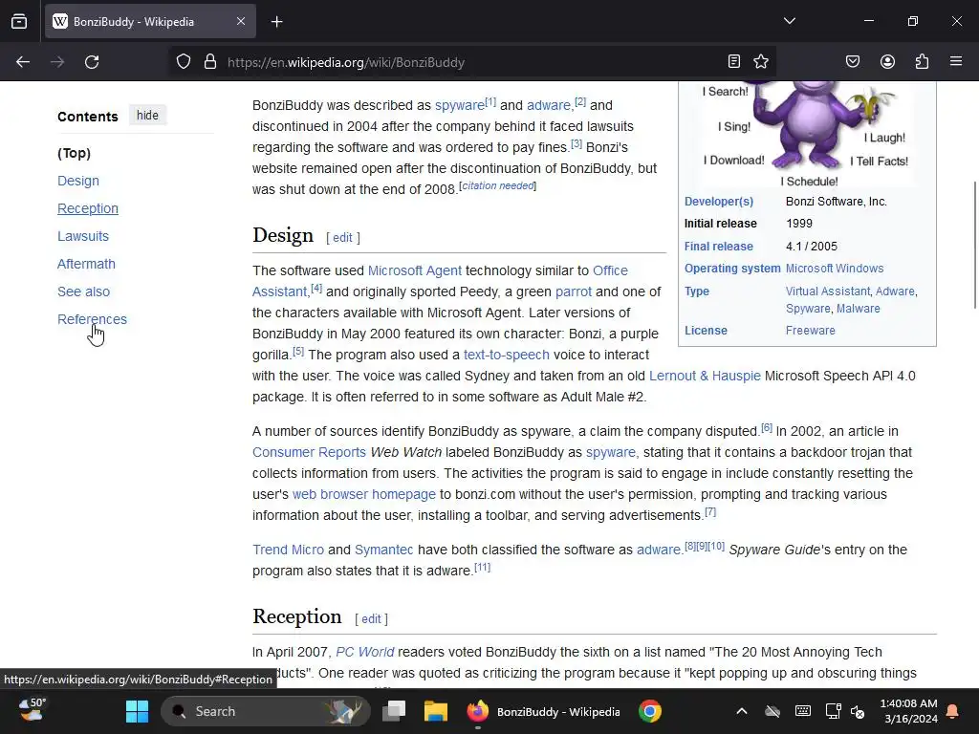Open the Extensions puzzle icon
The width and height of the screenshot is (979, 734).
(x=923, y=61)
